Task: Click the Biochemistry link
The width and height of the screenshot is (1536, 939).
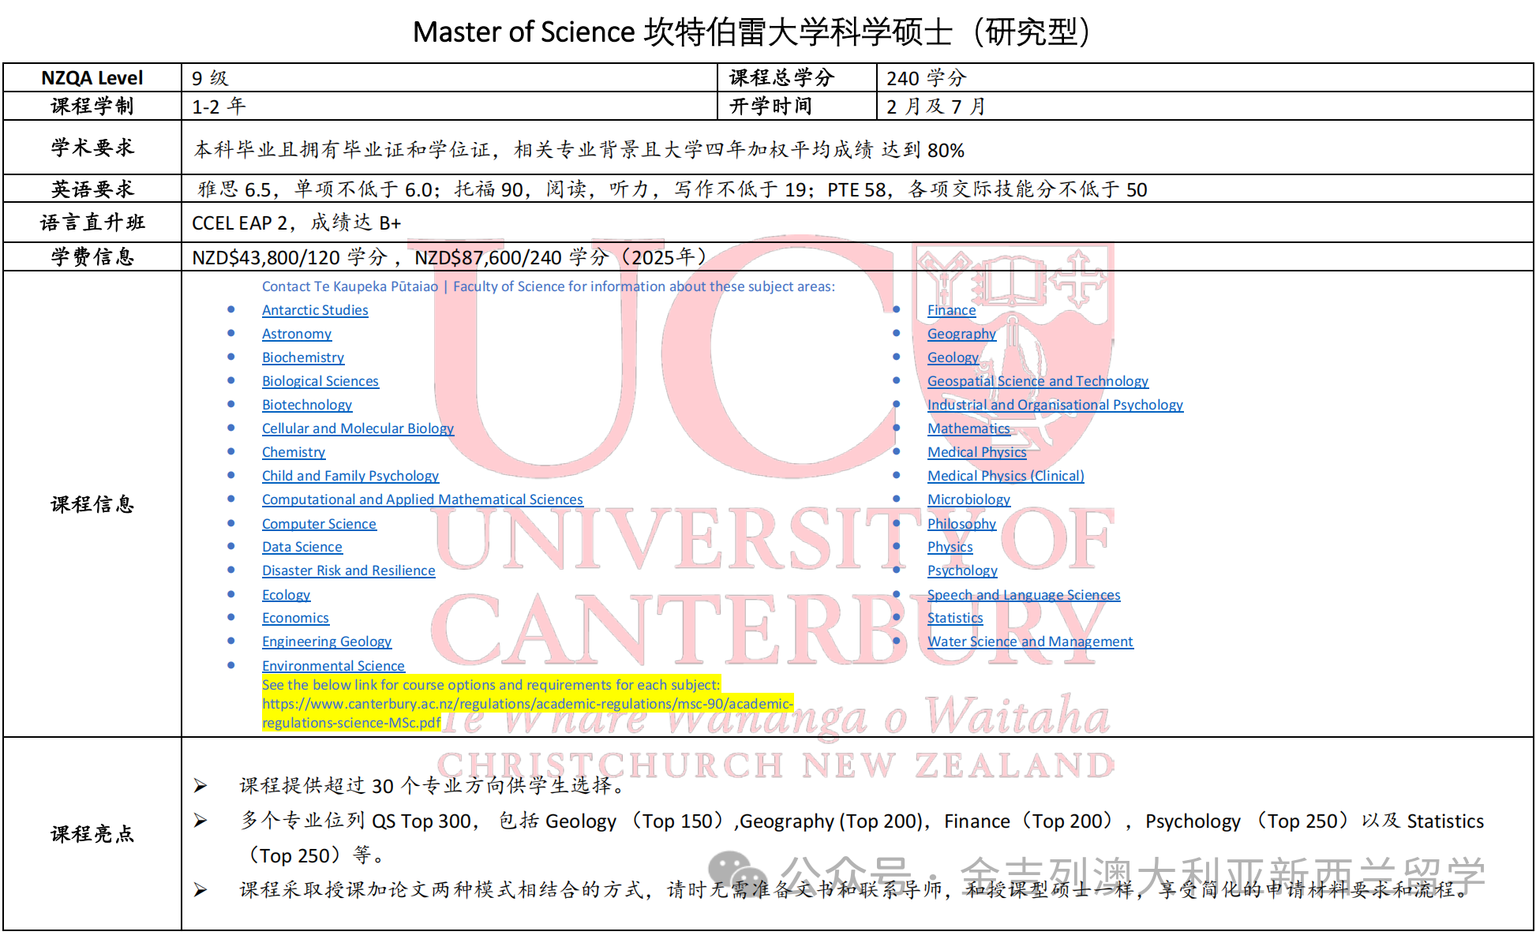Action: pos(303,357)
